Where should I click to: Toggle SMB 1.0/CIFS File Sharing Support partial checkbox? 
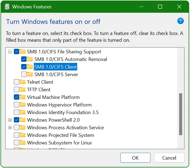[x=17, y=51]
